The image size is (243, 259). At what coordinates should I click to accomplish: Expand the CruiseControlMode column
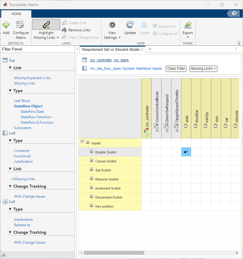(157, 131)
